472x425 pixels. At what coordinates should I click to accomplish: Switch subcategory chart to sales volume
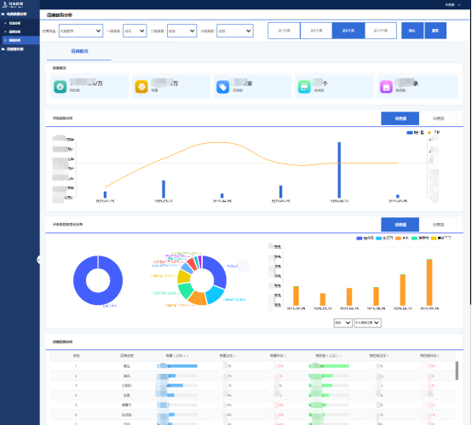click(x=400, y=225)
